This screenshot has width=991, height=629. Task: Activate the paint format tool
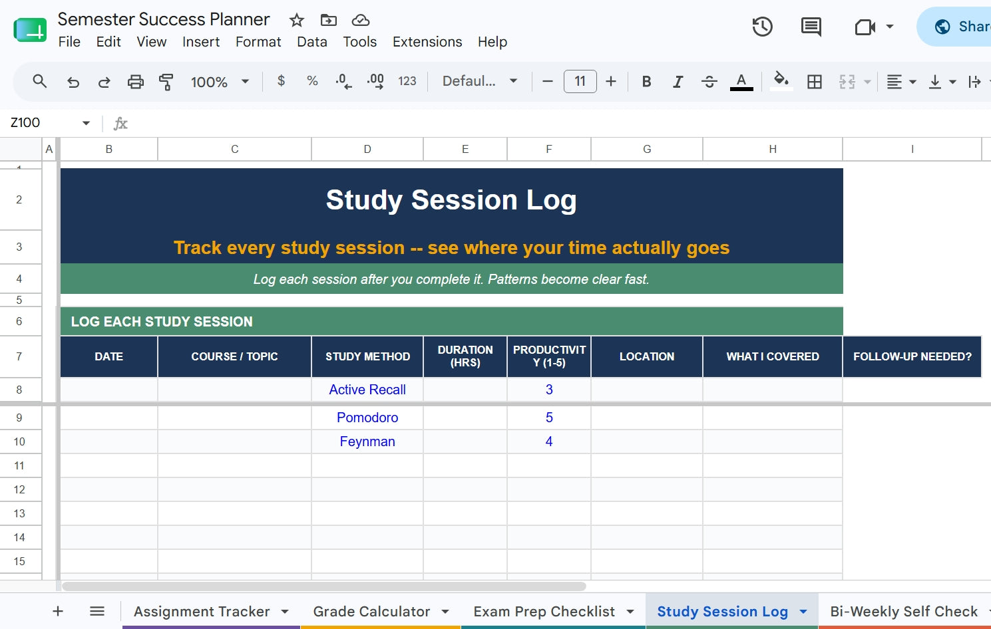(x=166, y=82)
